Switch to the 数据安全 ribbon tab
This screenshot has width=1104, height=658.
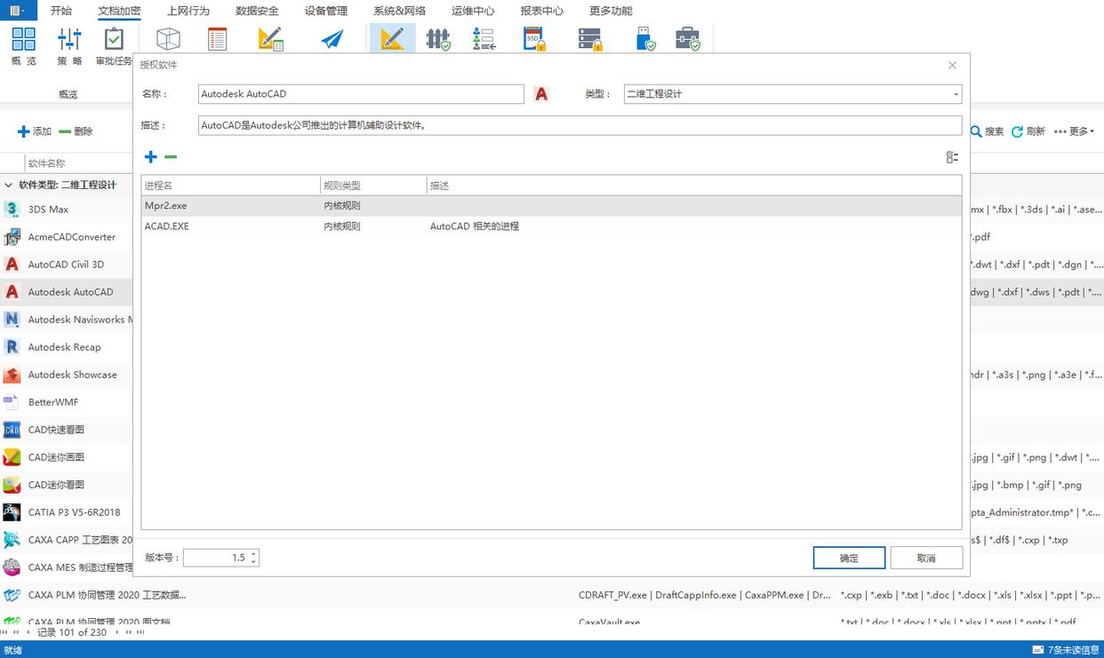pos(257,11)
